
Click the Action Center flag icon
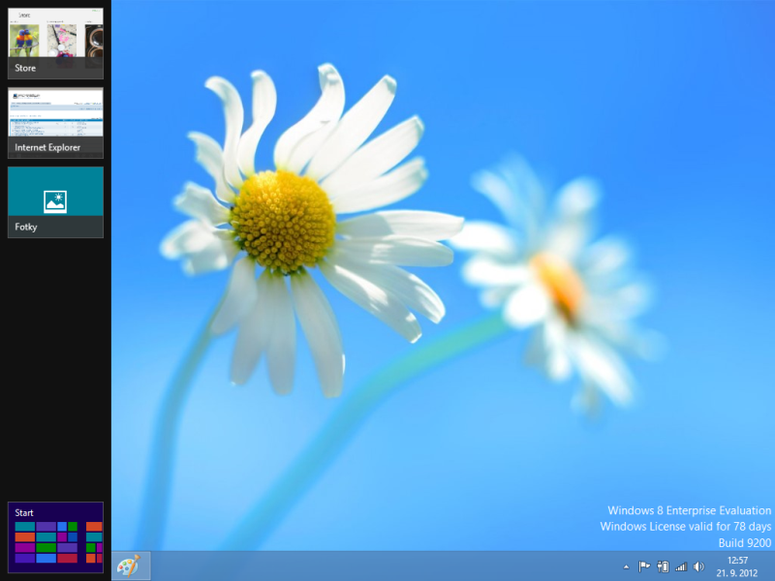643,566
